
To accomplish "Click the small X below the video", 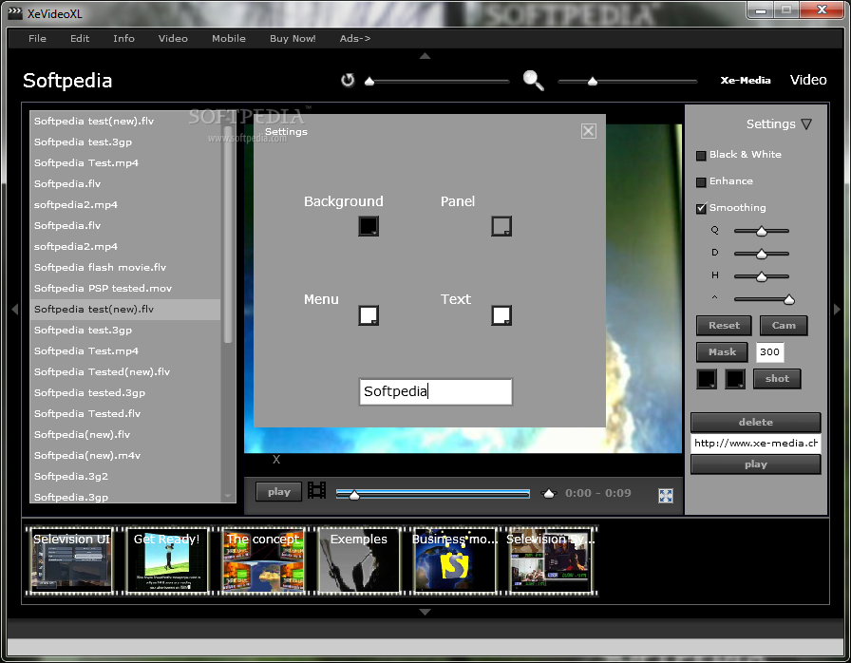I will pos(276,460).
